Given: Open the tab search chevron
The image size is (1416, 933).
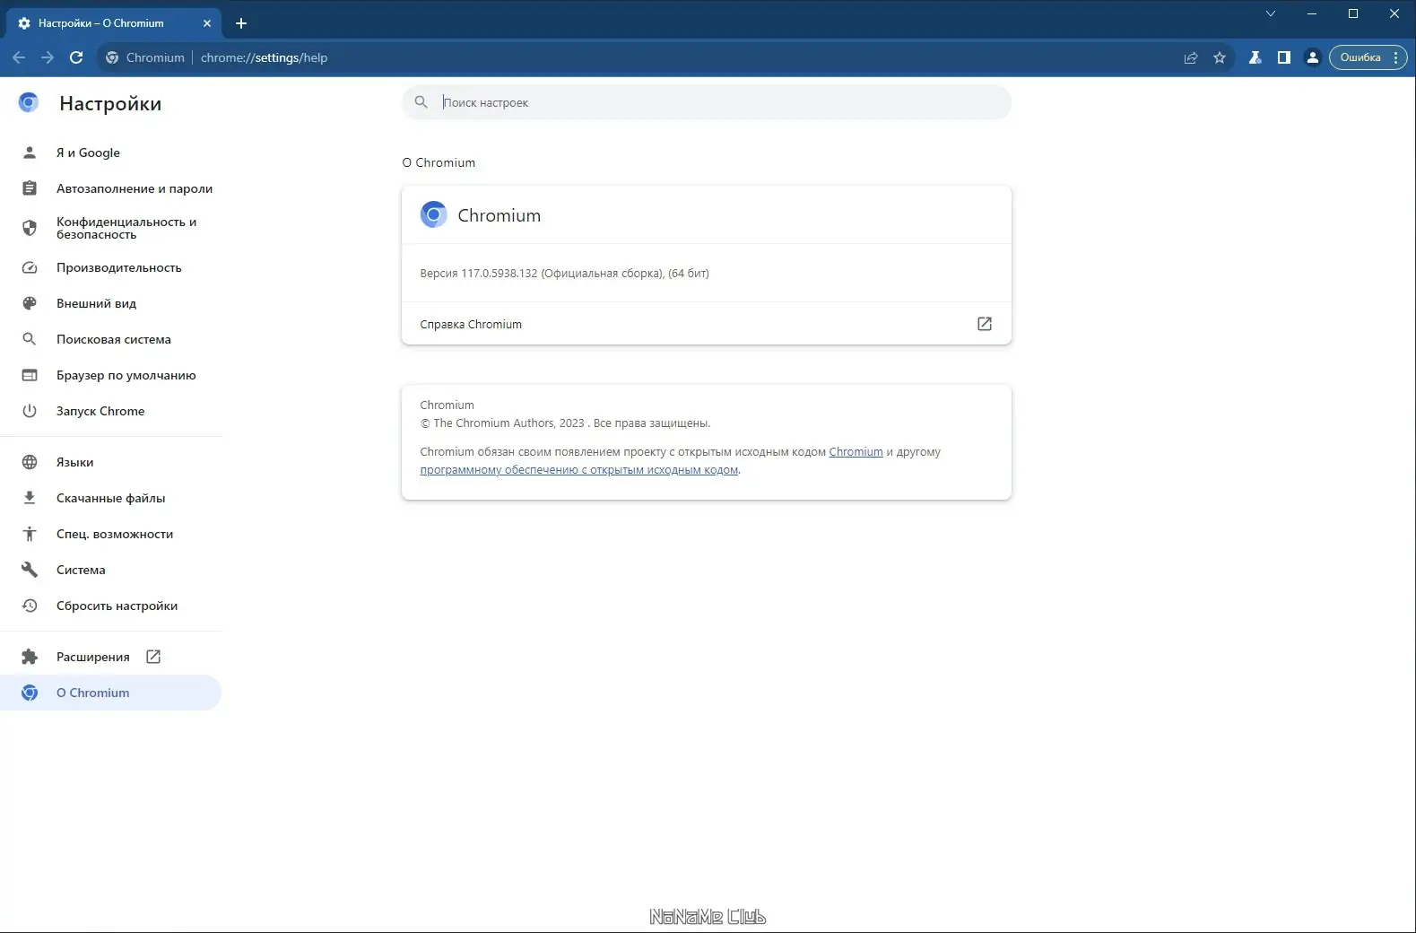Looking at the screenshot, I should [1271, 13].
